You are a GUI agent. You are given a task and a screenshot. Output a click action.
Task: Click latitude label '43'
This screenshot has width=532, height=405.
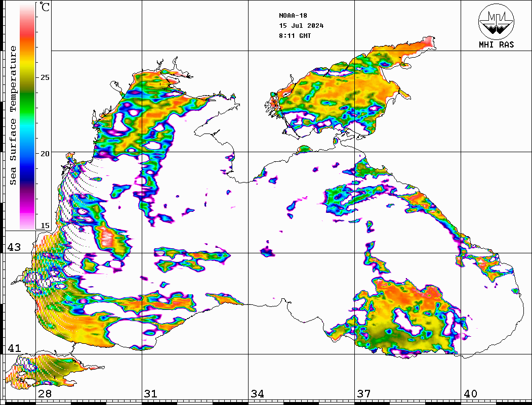click(x=14, y=247)
